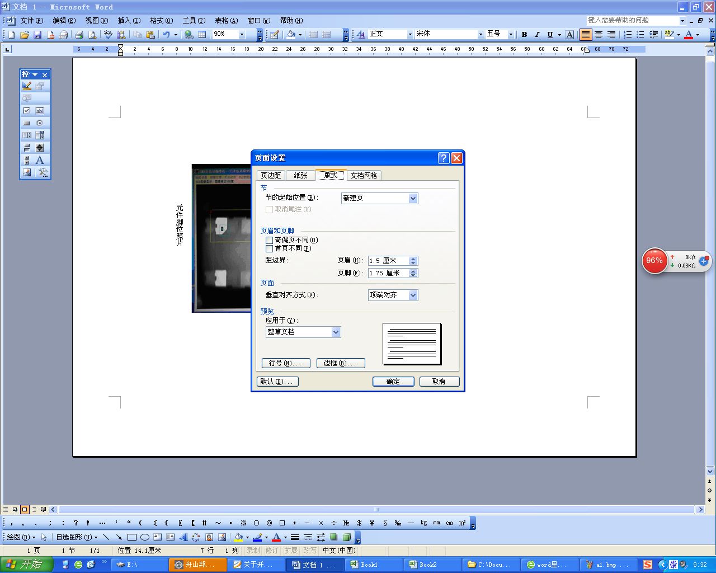Image resolution: width=716 pixels, height=573 pixels.
Task: Open the 应用于 dropdown list
Action: (x=336, y=332)
